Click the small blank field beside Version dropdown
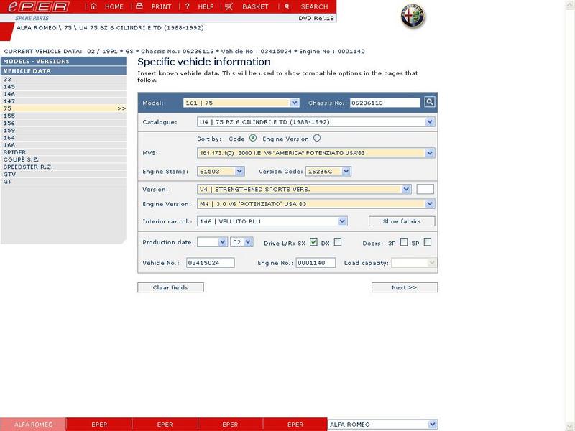 tap(425, 189)
